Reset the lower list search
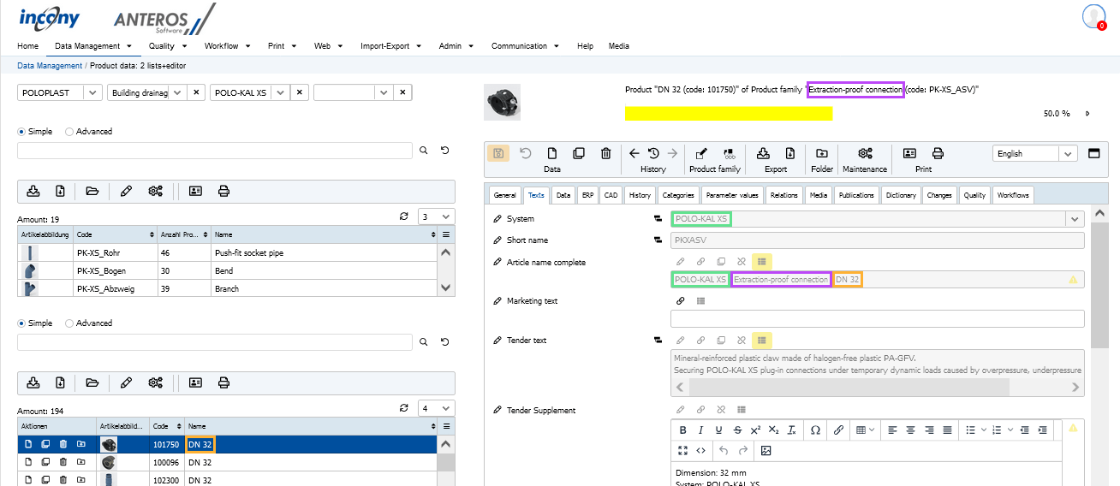Viewport: 1120px width, 486px height. (x=445, y=342)
